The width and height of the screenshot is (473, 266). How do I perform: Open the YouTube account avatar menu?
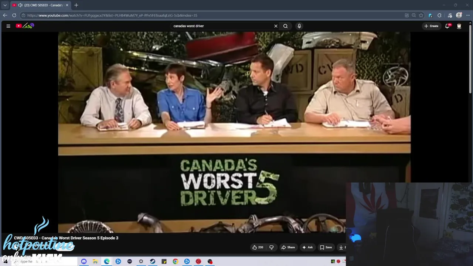(x=459, y=26)
